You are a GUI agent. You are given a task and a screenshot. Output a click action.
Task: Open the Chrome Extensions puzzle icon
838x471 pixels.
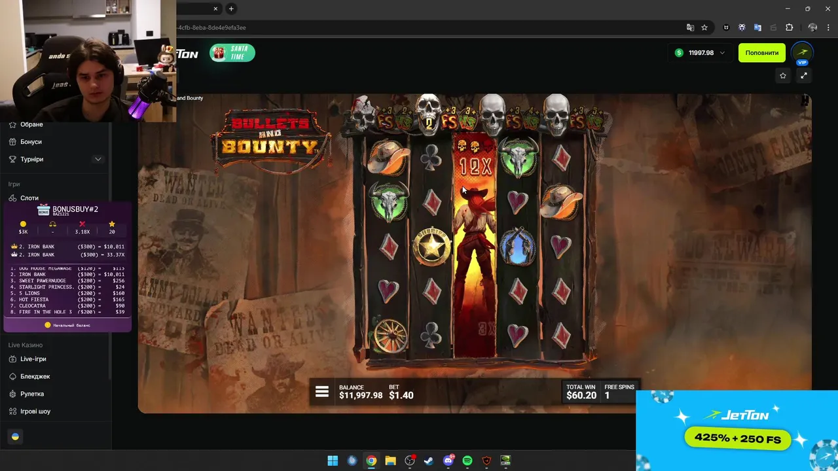pos(789,27)
